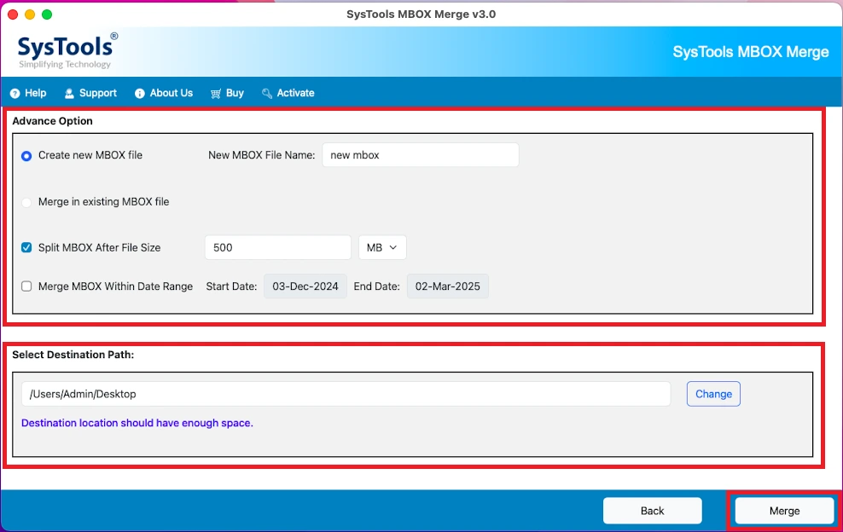Open the End Date picker 02-Mar-2025
This screenshot has height=532, width=843.
coord(448,286)
